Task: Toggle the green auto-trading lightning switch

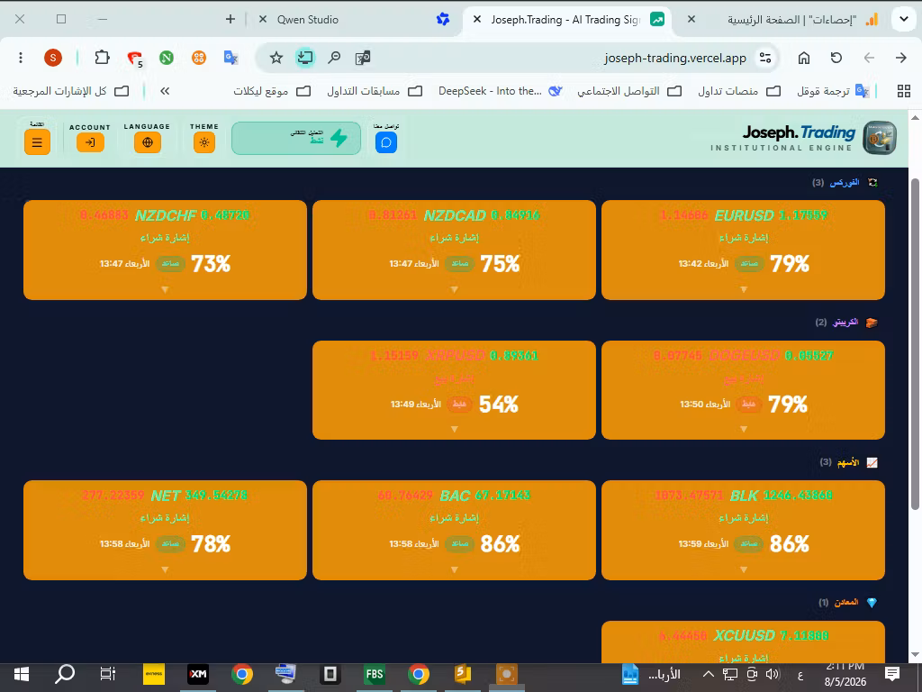Action: click(x=295, y=138)
